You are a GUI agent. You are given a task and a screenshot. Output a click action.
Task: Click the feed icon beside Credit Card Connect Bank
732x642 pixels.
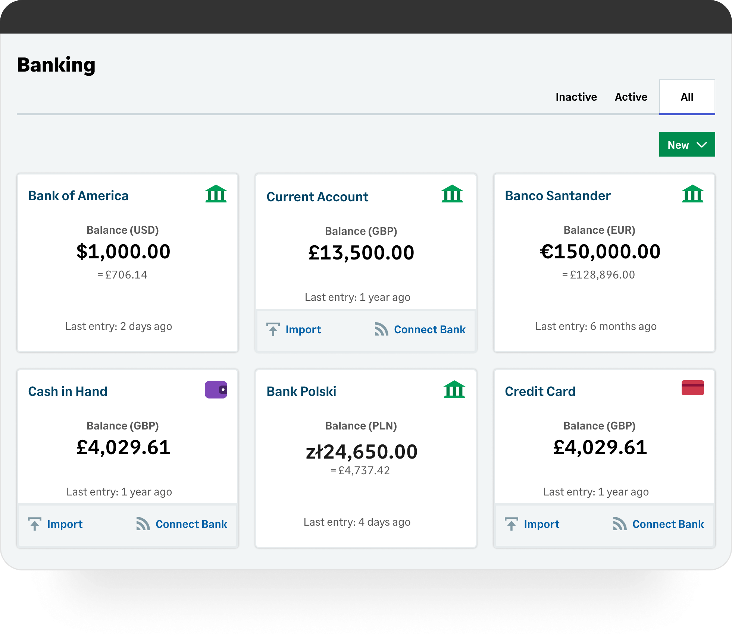[x=620, y=524]
